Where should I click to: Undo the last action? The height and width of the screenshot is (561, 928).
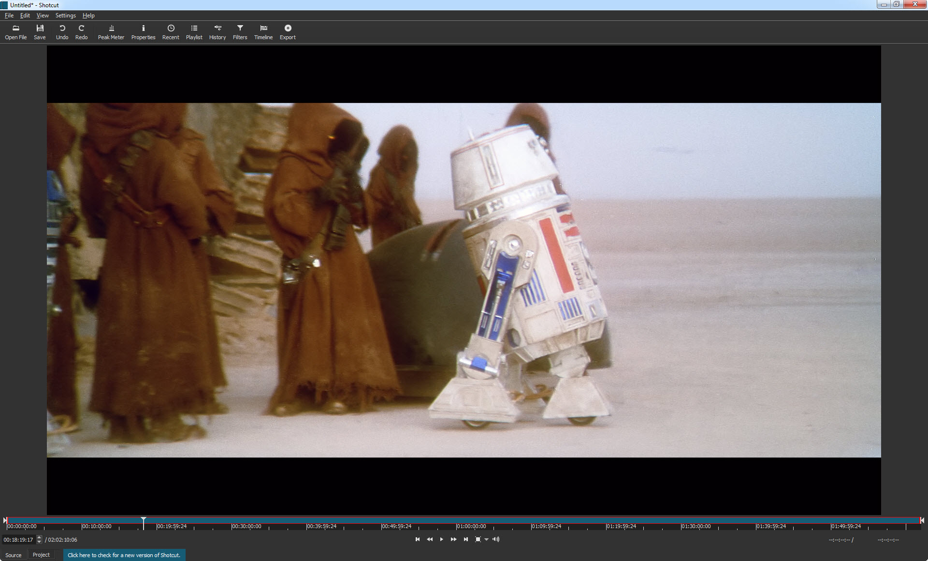[x=62, y=32]
